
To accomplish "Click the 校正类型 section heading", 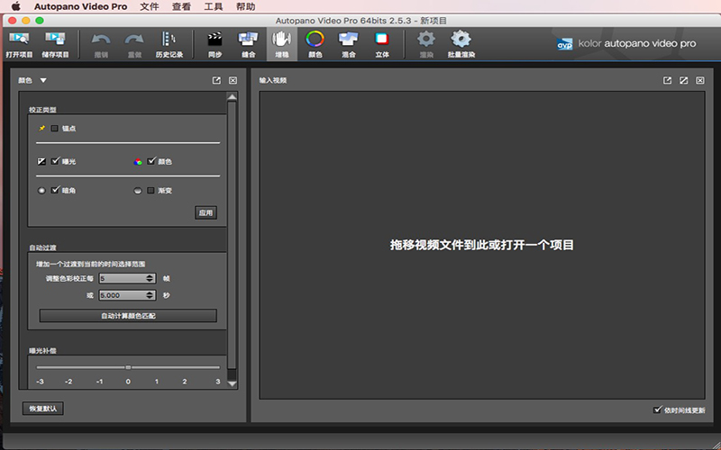I will click(x=42, y=110).
